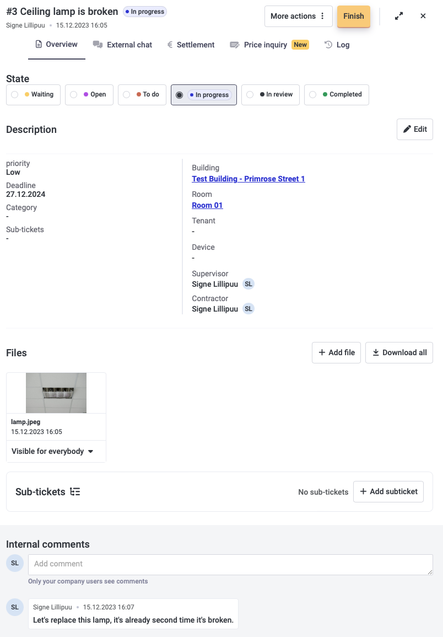Click the plus Add subticket button
The image size is (443, 637).
pyautogui.click(x=388, y=491)
